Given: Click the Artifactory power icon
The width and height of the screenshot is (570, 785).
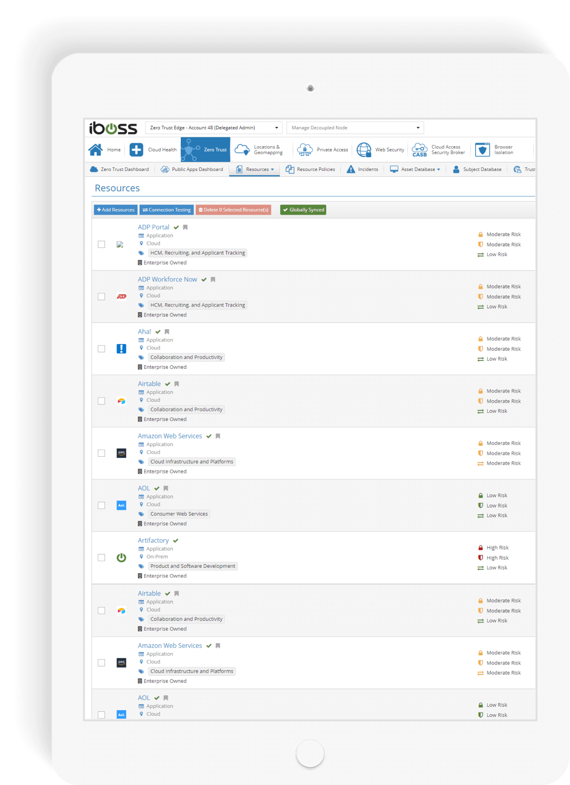Looking at the screenshot, I should (121, 557).
